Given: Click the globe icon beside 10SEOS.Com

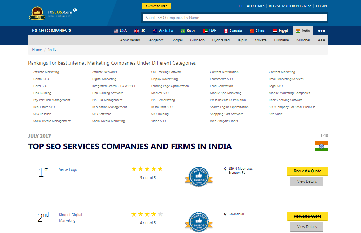Looking at the screenshot, I should [x=75, y=10].
